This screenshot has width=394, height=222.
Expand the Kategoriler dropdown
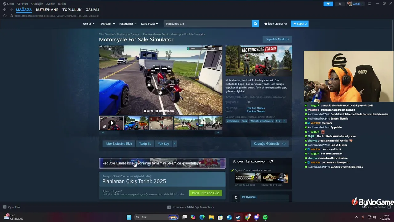point(128,24)
